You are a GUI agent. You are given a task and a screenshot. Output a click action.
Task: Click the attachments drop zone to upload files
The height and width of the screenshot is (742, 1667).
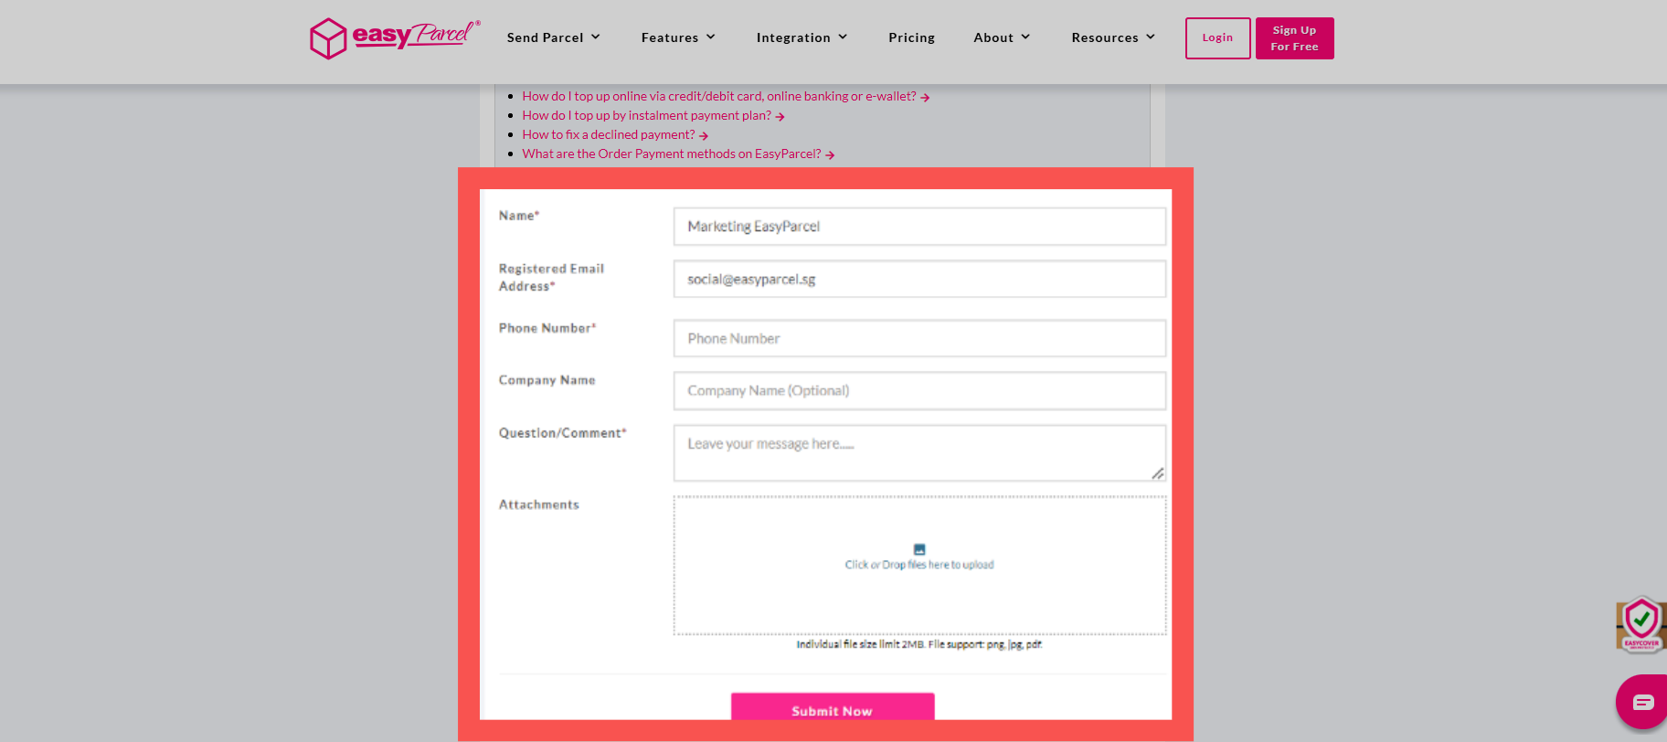[x=919, y=565]
